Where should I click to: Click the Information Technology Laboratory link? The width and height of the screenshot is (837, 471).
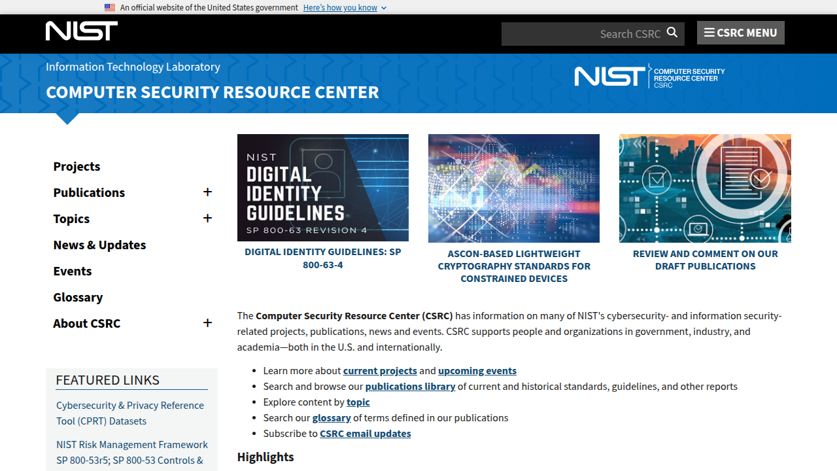[x=133, y=67]
